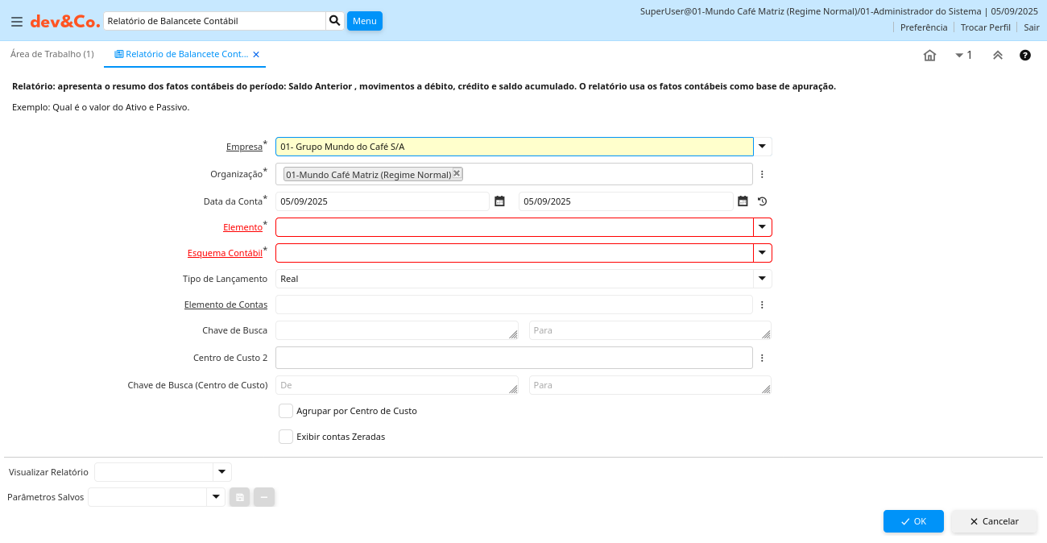1047x543 pixels.
Task: Open the help question mark icon
Action: pyautogui.click(x=1025, y=56)
